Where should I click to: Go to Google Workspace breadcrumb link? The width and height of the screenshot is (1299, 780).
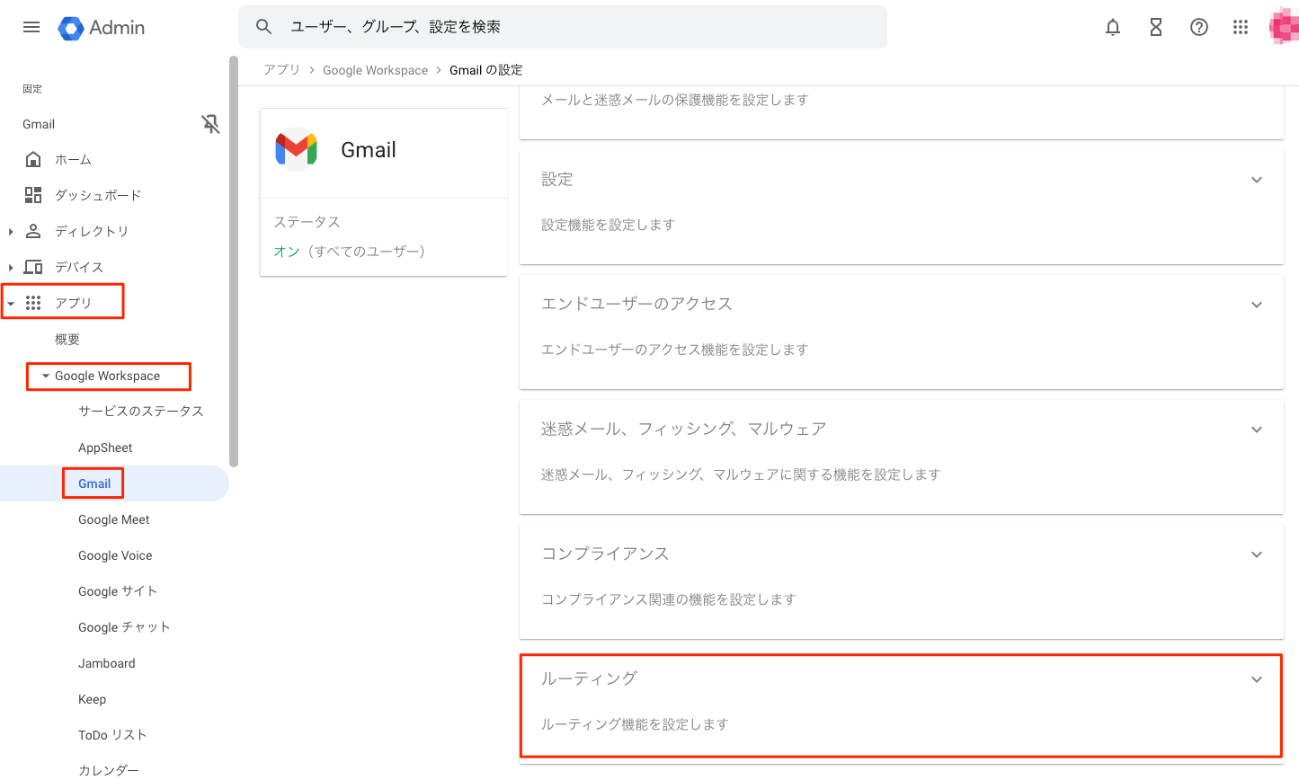tap(376, 70)
